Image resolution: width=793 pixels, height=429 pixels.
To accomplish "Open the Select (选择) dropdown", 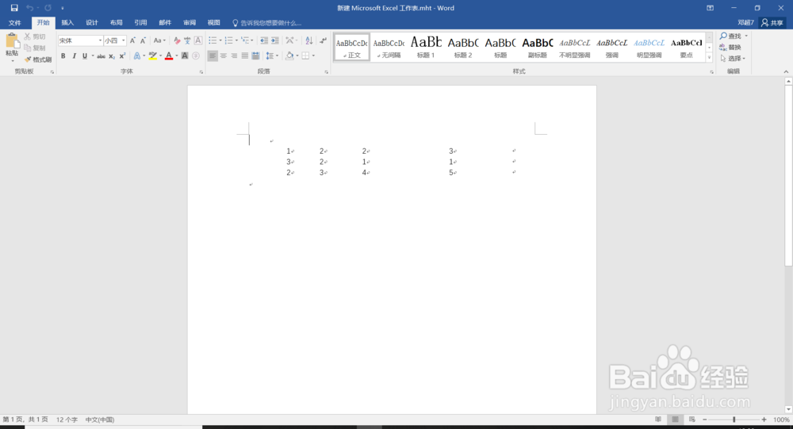I will (733, 58).
